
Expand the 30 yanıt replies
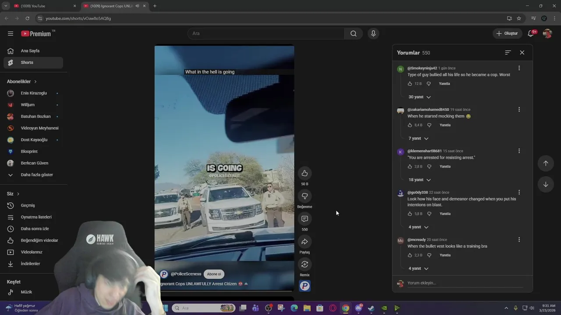click(x=419, y=97)
